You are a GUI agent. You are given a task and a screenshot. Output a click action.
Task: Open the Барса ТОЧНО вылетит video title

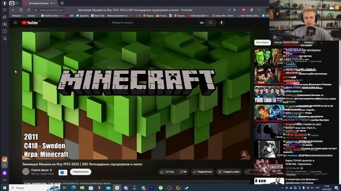click(x=300, y=162)
